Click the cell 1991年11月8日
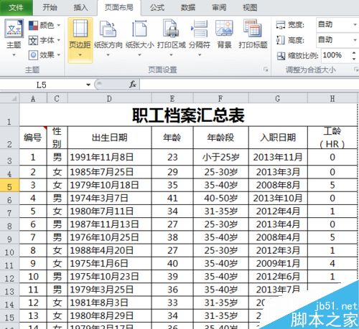Viewport: 359px width, 329px height. [x=109, y=157]
